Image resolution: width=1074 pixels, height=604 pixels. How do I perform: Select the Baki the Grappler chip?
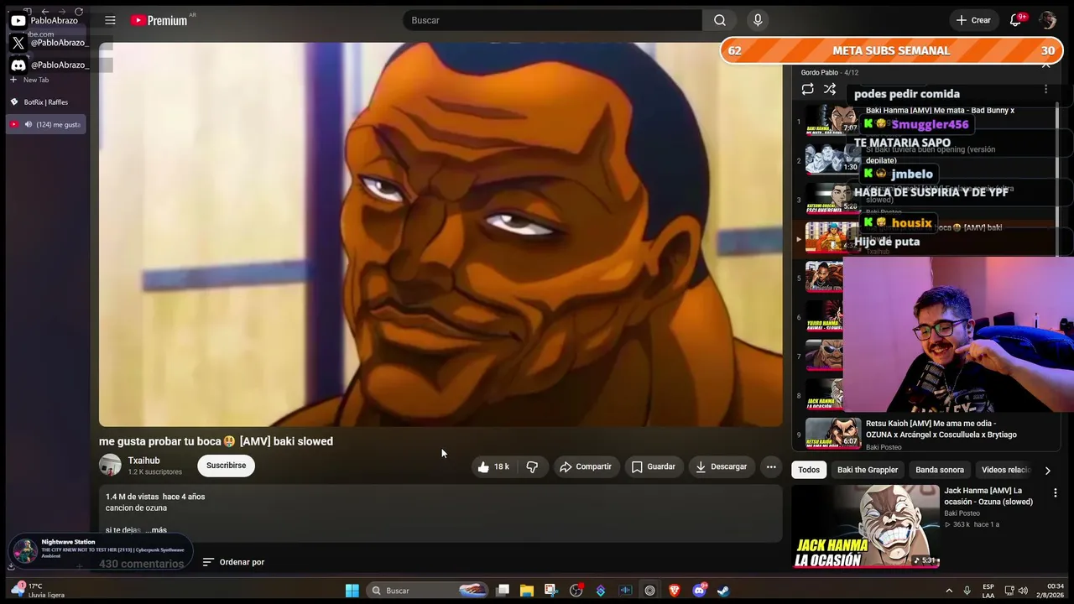[868, 470]
